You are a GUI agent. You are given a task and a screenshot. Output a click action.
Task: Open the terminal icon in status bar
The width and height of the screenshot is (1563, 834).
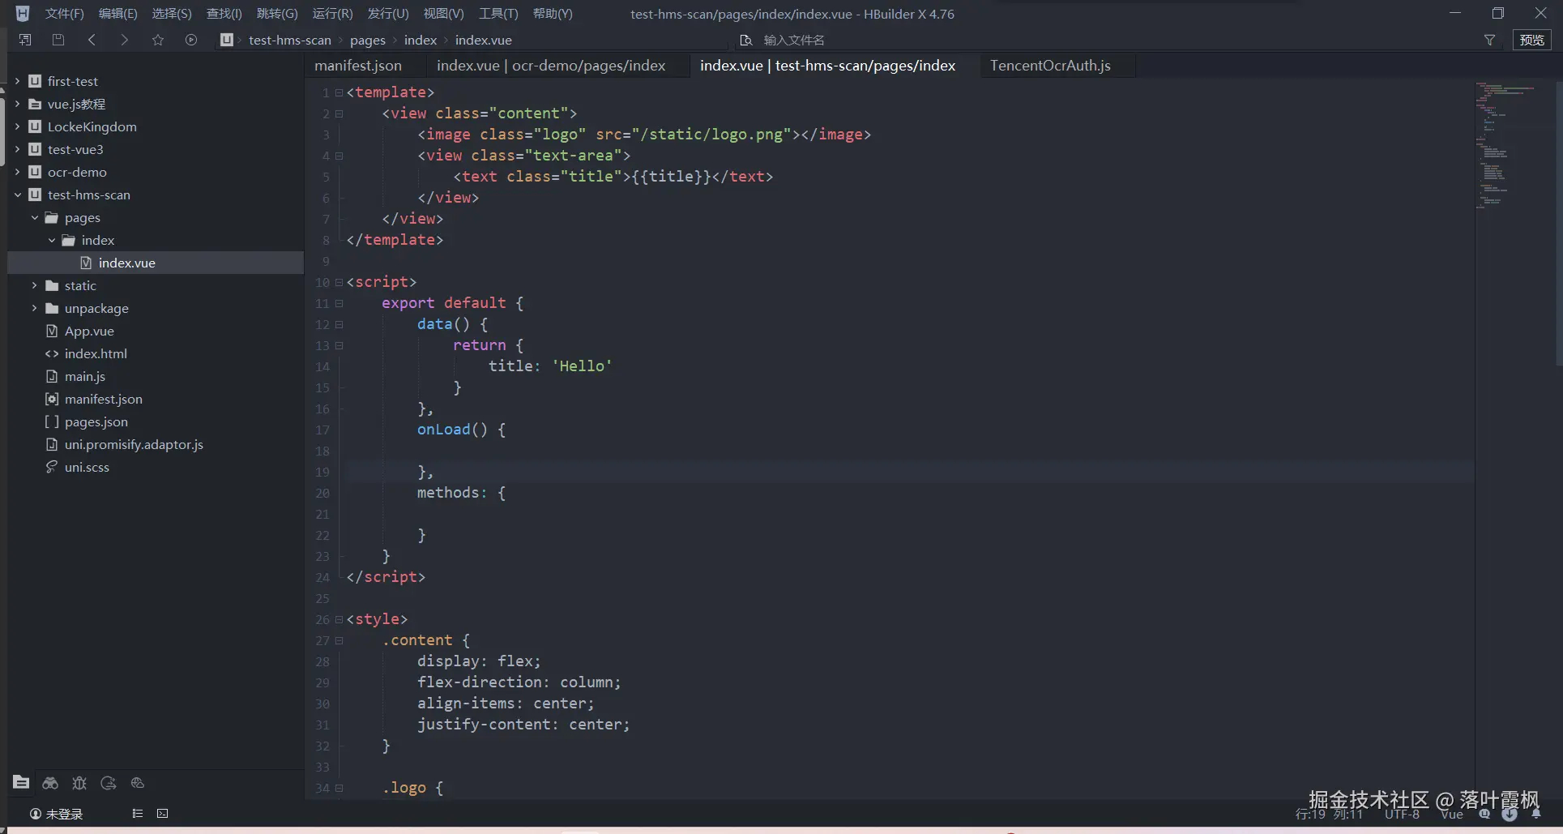pyautogui.click(x=163, y=814)
